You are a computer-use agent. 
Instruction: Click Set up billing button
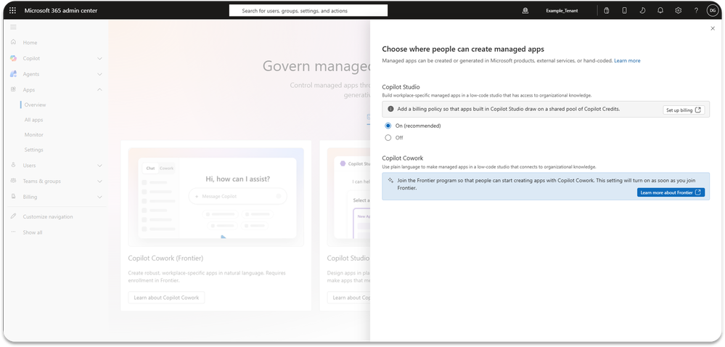click(684, 110)
